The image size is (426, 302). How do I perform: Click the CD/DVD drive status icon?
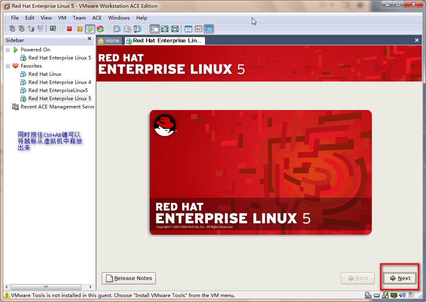[x=368, y=295]
